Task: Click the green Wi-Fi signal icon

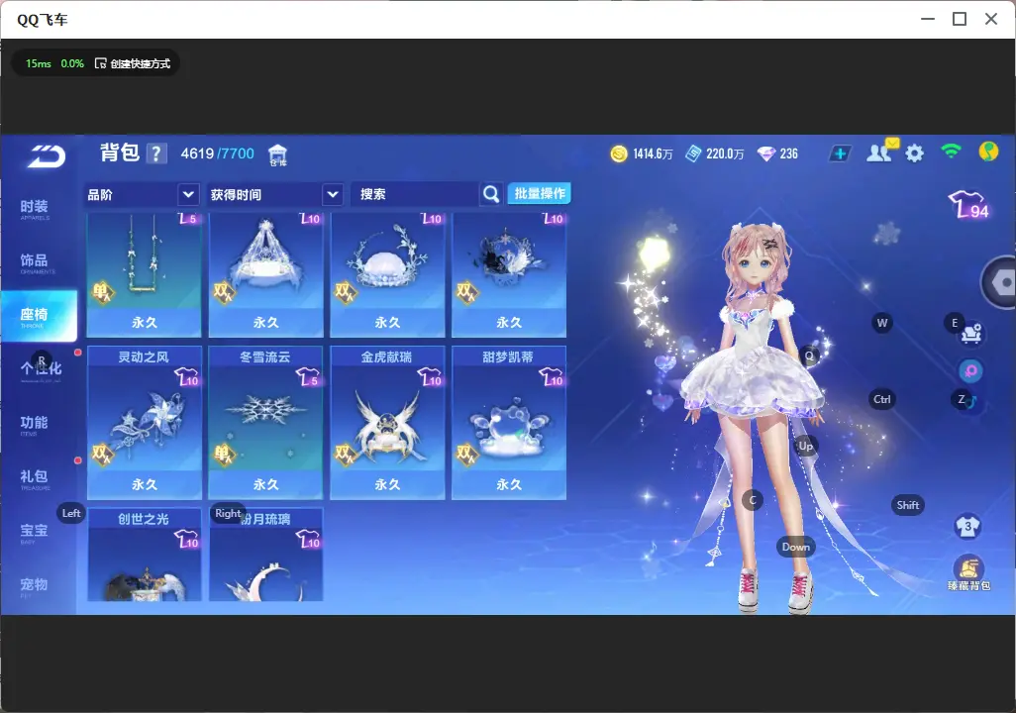Action: 951,152
